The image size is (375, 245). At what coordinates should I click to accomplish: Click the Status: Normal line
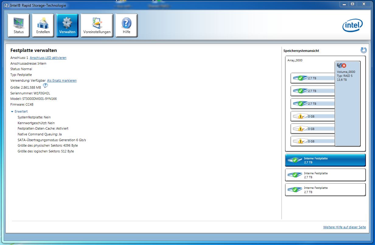[x=21, y=69]
